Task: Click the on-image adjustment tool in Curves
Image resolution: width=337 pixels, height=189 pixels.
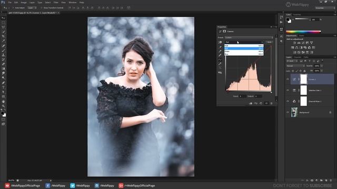Action: [220, 43]
